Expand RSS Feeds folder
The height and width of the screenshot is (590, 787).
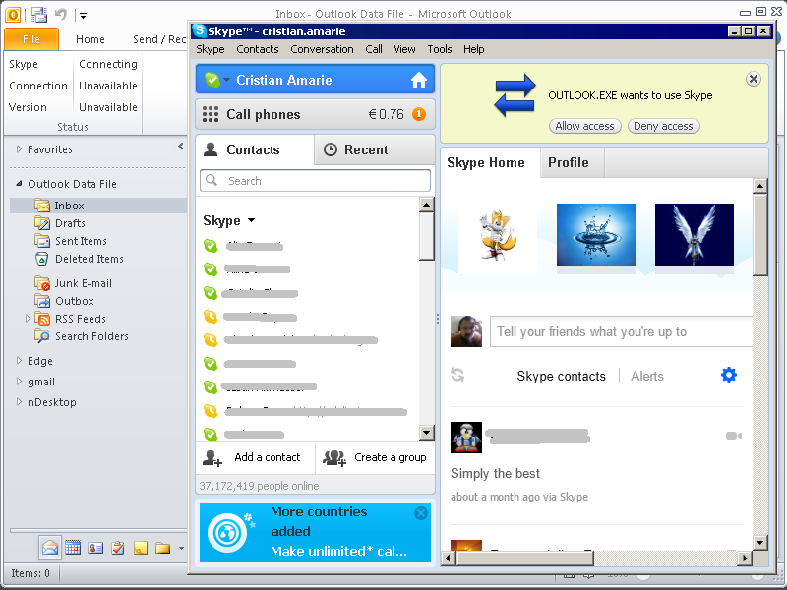click(28, 318)
